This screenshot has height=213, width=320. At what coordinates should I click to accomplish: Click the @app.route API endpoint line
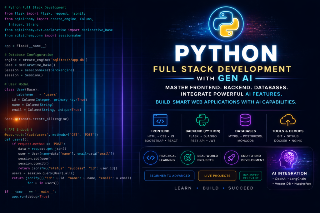pyautogui.click(x=52, y=135)
